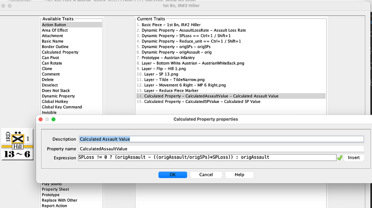
Task: Cancel the Calculated Property dialog
Action: pos(206,175)
